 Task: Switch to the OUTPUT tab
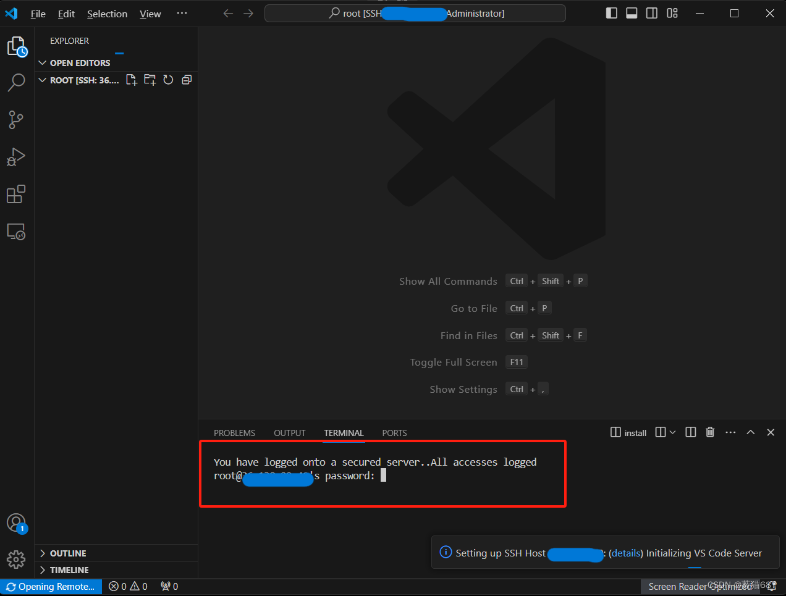[290, 433]
